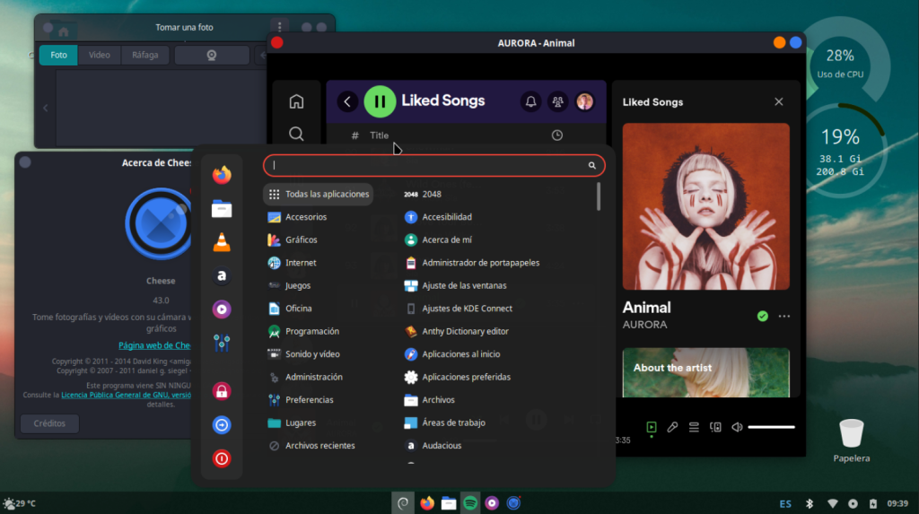Open the Spotify Home icon
Viewport: 919px width, 514px height.
click(296, 101)
